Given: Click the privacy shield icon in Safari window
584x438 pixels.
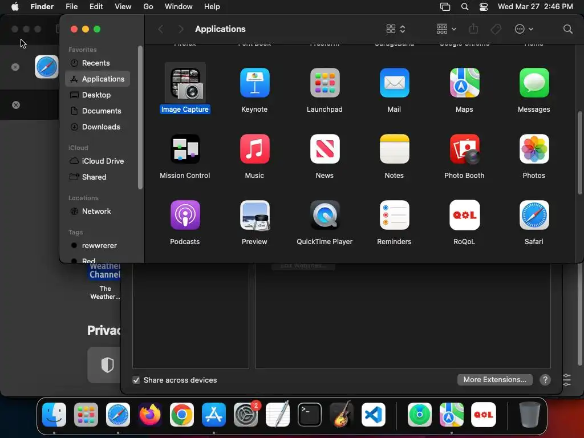Looking at the screenshot, I should point(107,365).
